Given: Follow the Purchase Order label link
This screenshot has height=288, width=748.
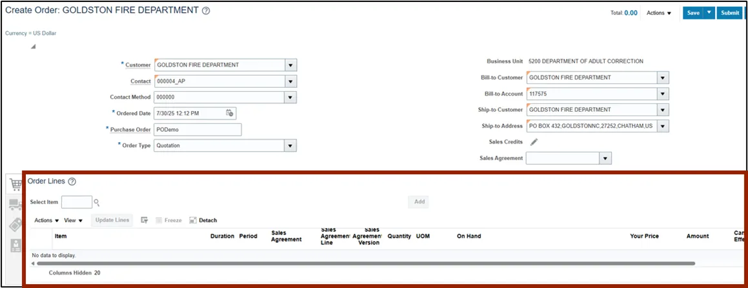Looking at the screenshot, I should tap(131, 129).
